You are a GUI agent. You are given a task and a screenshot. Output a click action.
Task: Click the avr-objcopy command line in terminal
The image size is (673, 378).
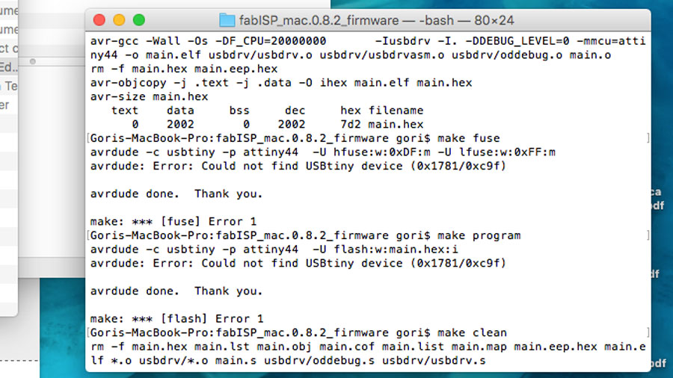[281, 83]
